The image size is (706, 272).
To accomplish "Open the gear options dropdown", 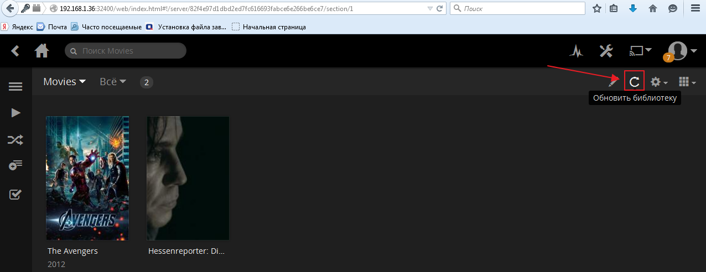I will [x=659, y=82].
